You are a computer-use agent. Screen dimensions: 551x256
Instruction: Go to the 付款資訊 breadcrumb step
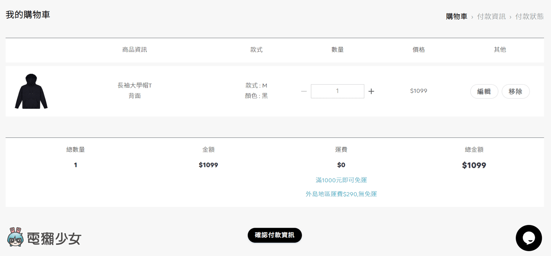coord(491,16)
